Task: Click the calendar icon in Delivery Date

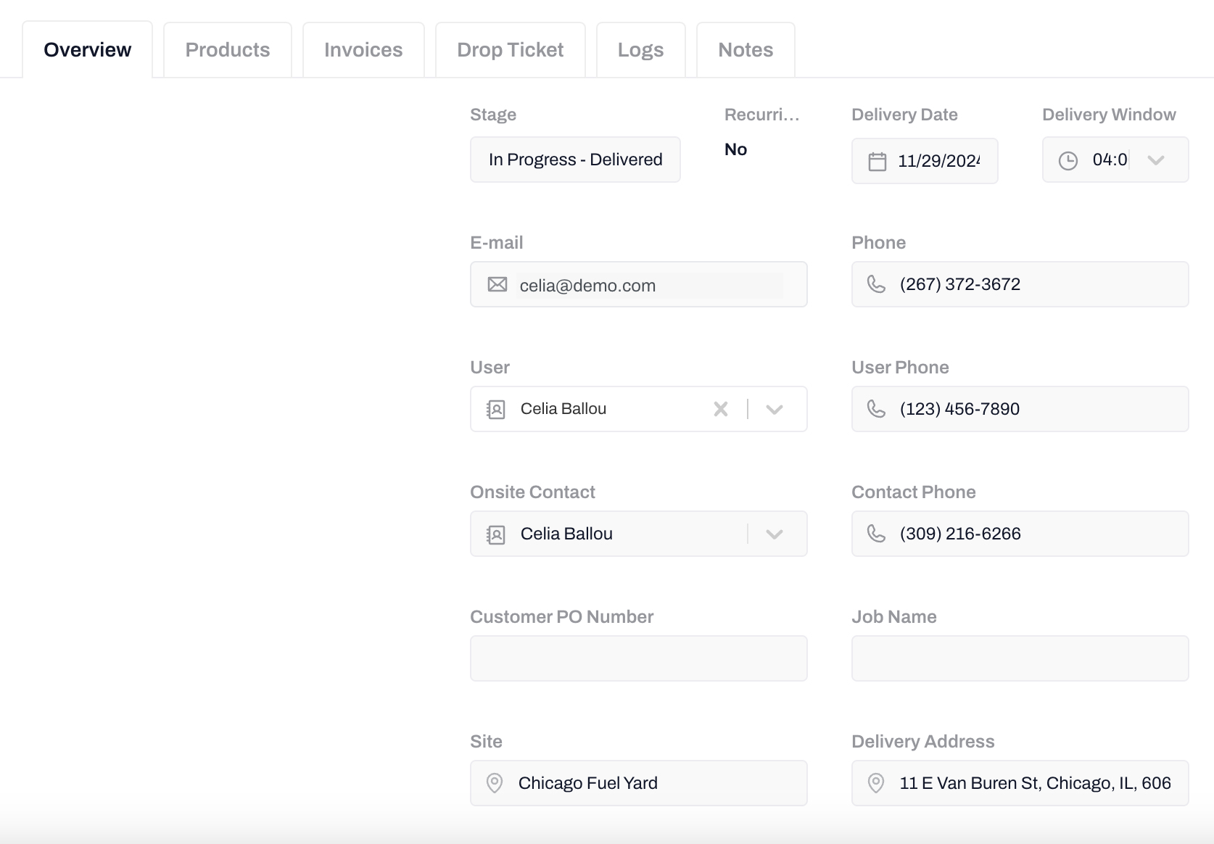Action: click(878, 161)
